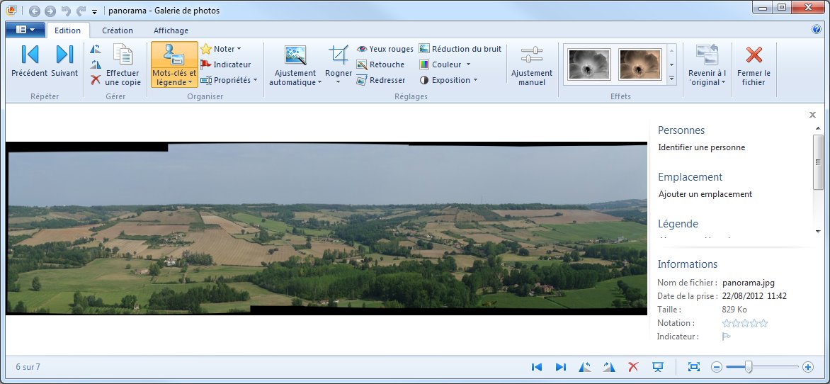Delete button in bottom bar

(x=633, y=366)
